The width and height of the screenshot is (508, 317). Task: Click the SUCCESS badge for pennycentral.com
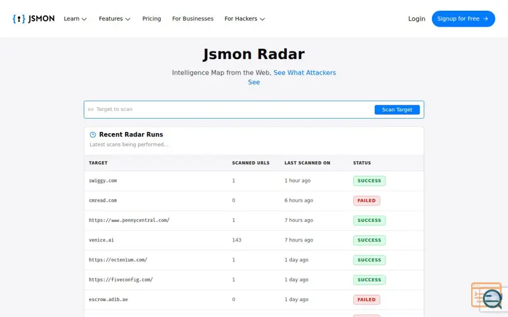[x=370, y=220]
